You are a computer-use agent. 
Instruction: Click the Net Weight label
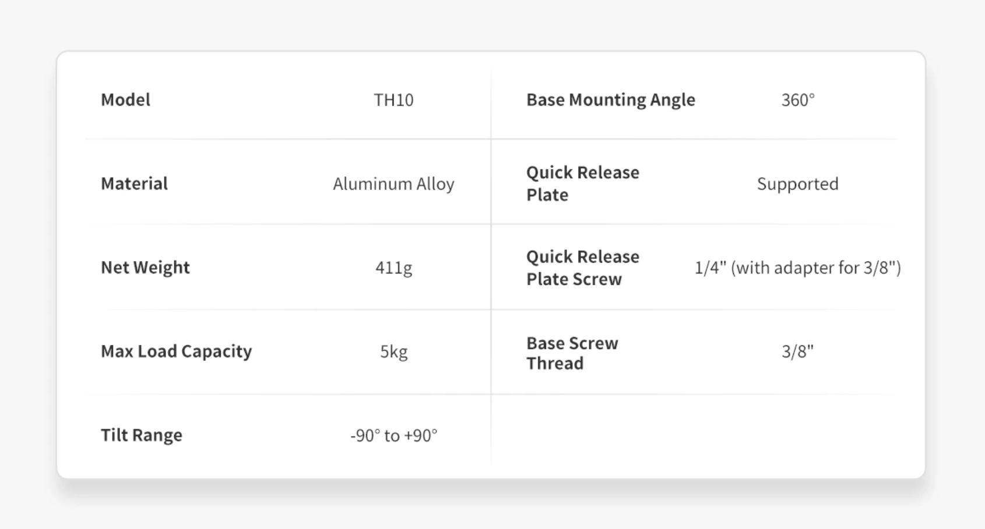(145, 267)
